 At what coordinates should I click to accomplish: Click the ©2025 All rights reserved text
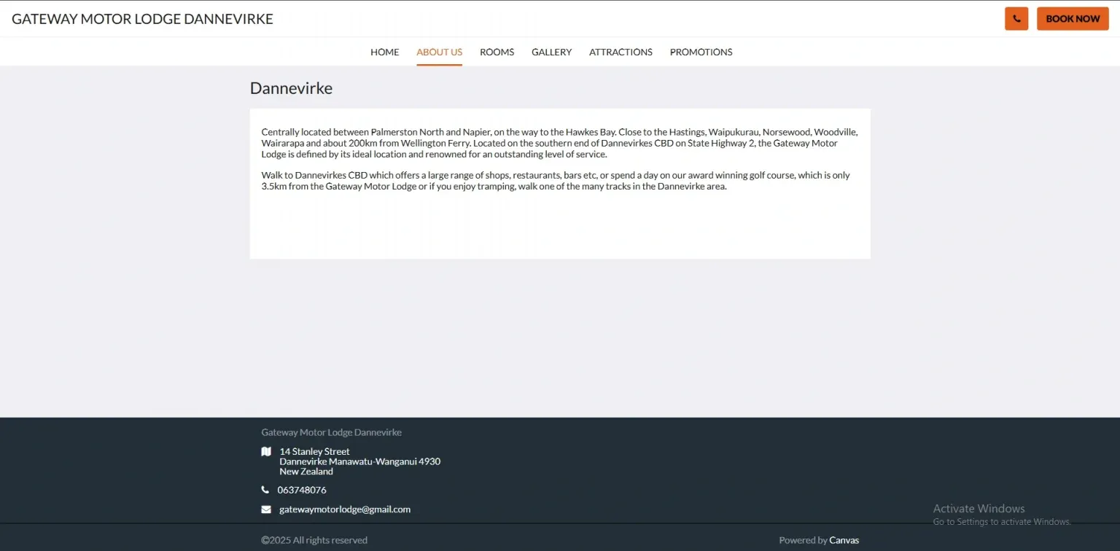coord(314,540)
